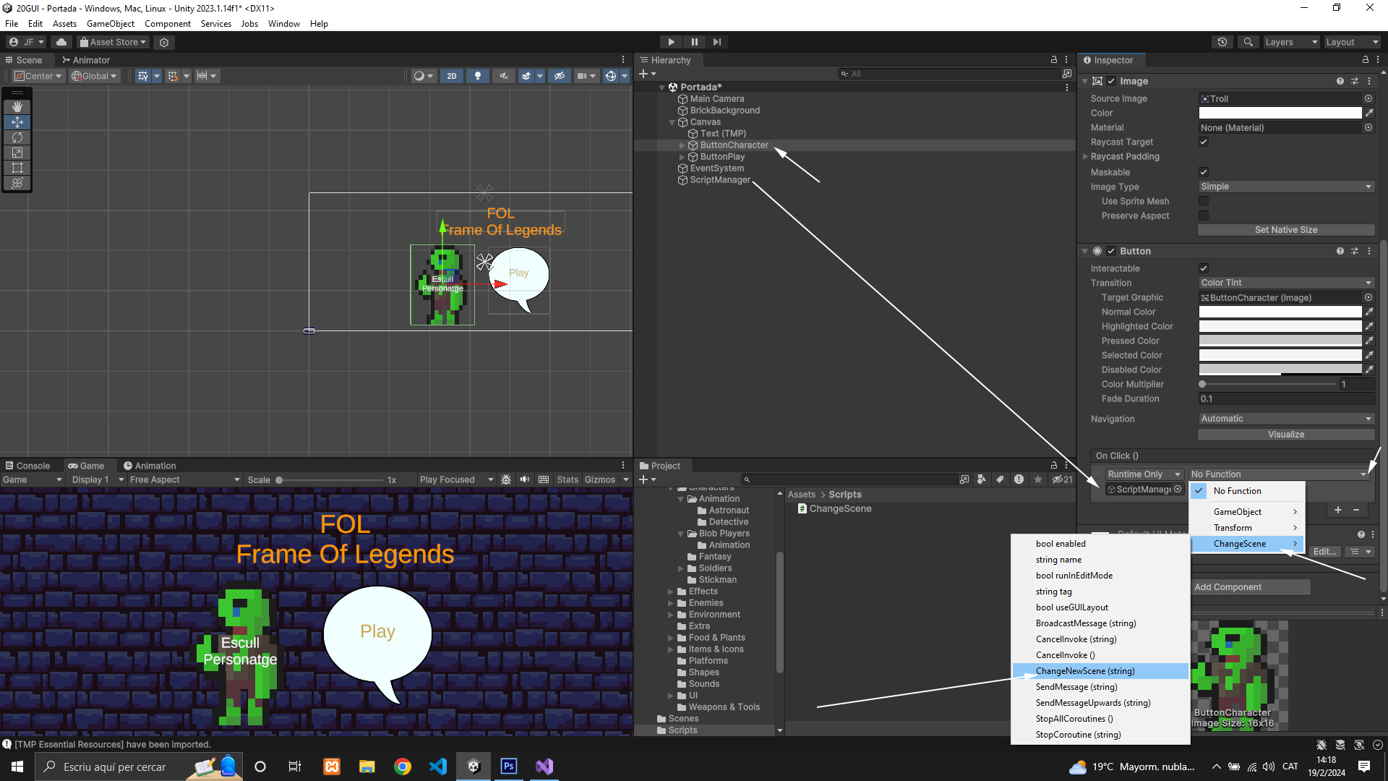The width and height of the screenshot is (1388, 781).
Task: Click the Add Component button
Action: pos(1251,587)
